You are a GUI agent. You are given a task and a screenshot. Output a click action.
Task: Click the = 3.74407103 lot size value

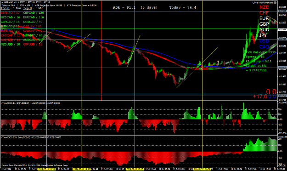click(256, 70)
